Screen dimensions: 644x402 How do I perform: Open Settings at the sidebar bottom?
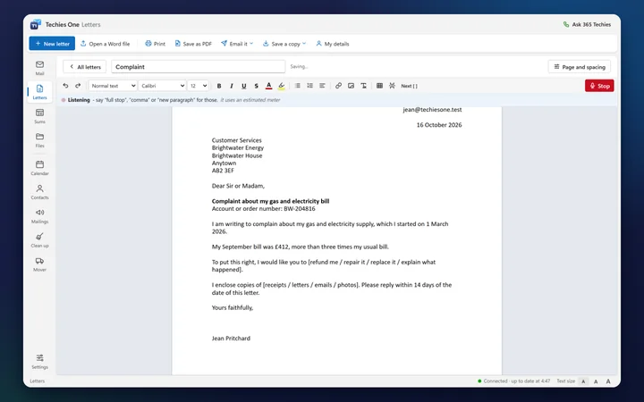coord(40,362)
